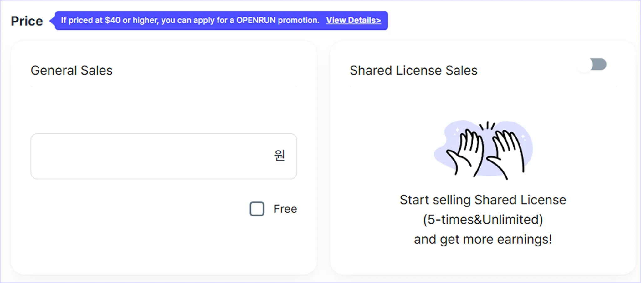Click the General Sales heading

(72, 70)
